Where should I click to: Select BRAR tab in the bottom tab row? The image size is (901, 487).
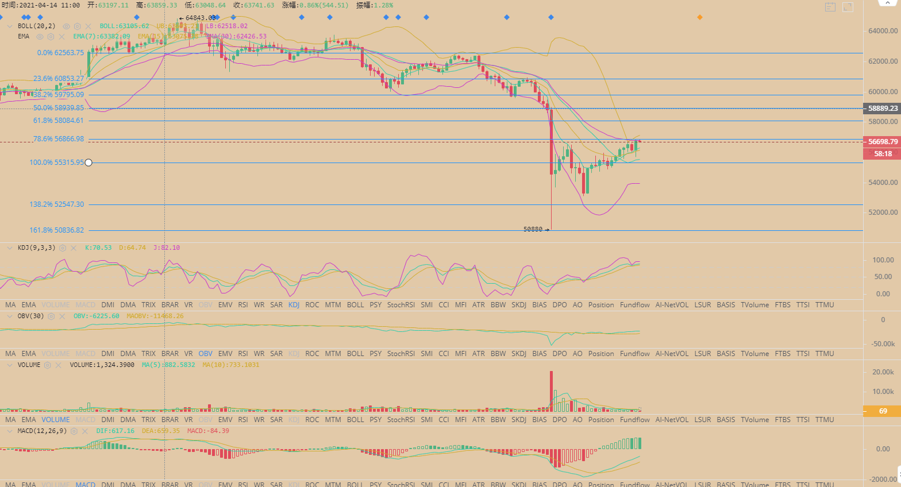pyautogui.click(x=170, y=484)
